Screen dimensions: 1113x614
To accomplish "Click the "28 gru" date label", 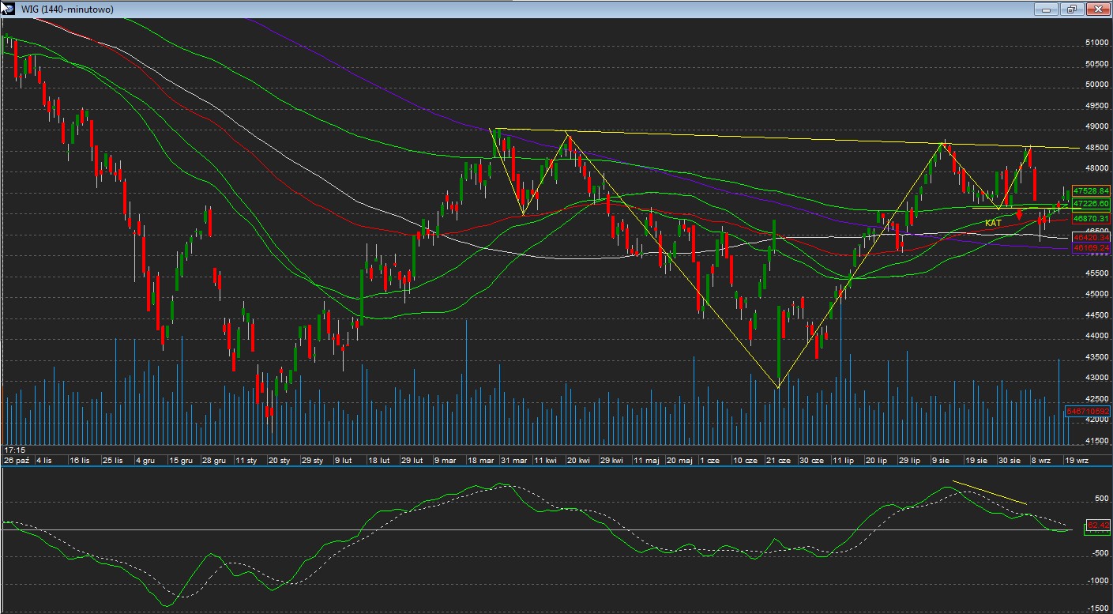I will pyautogui.click(x=214, y=459).
